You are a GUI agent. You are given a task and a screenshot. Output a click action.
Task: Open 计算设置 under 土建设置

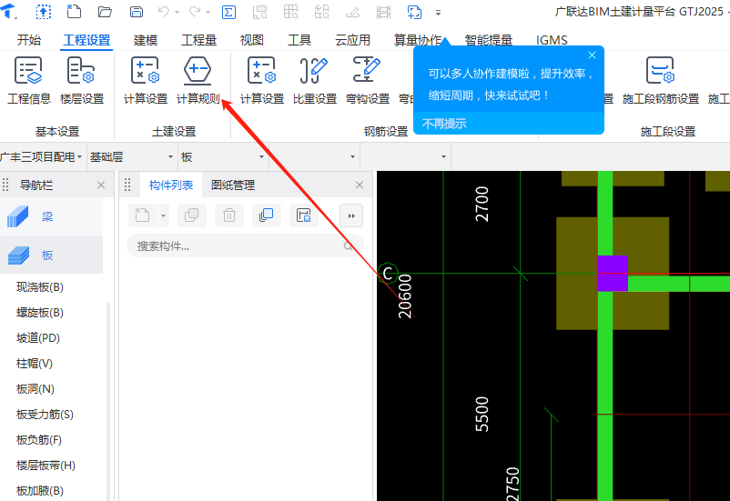tap(146, 80)
